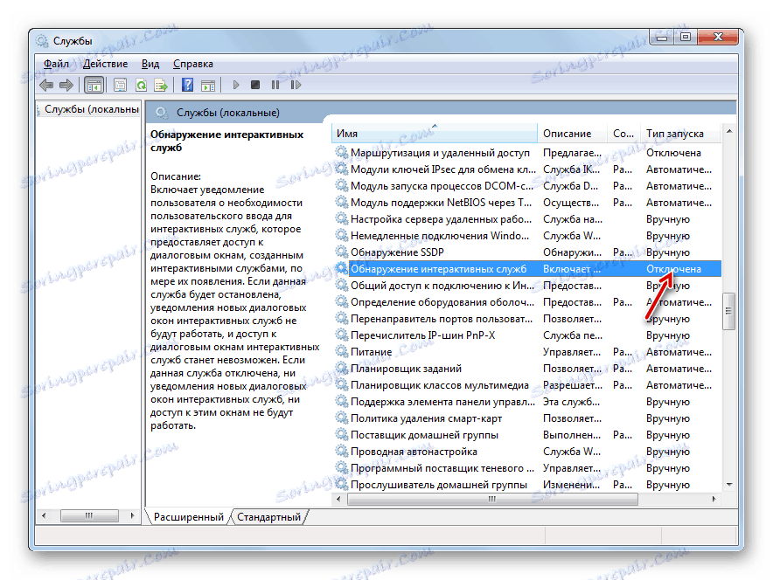This screenshot has height=580, width=773.
Task: Click the Export List toolbar icon
Action: [161, 86]
